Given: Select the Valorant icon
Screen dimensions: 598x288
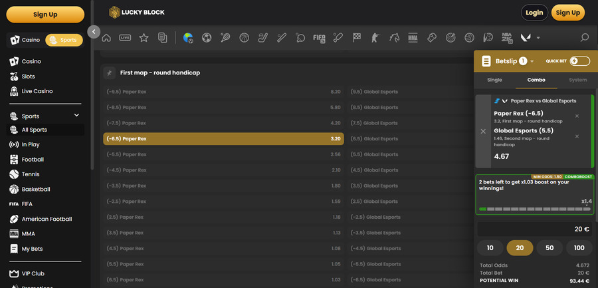Looking at the screenshot, I should coord(526,37).
